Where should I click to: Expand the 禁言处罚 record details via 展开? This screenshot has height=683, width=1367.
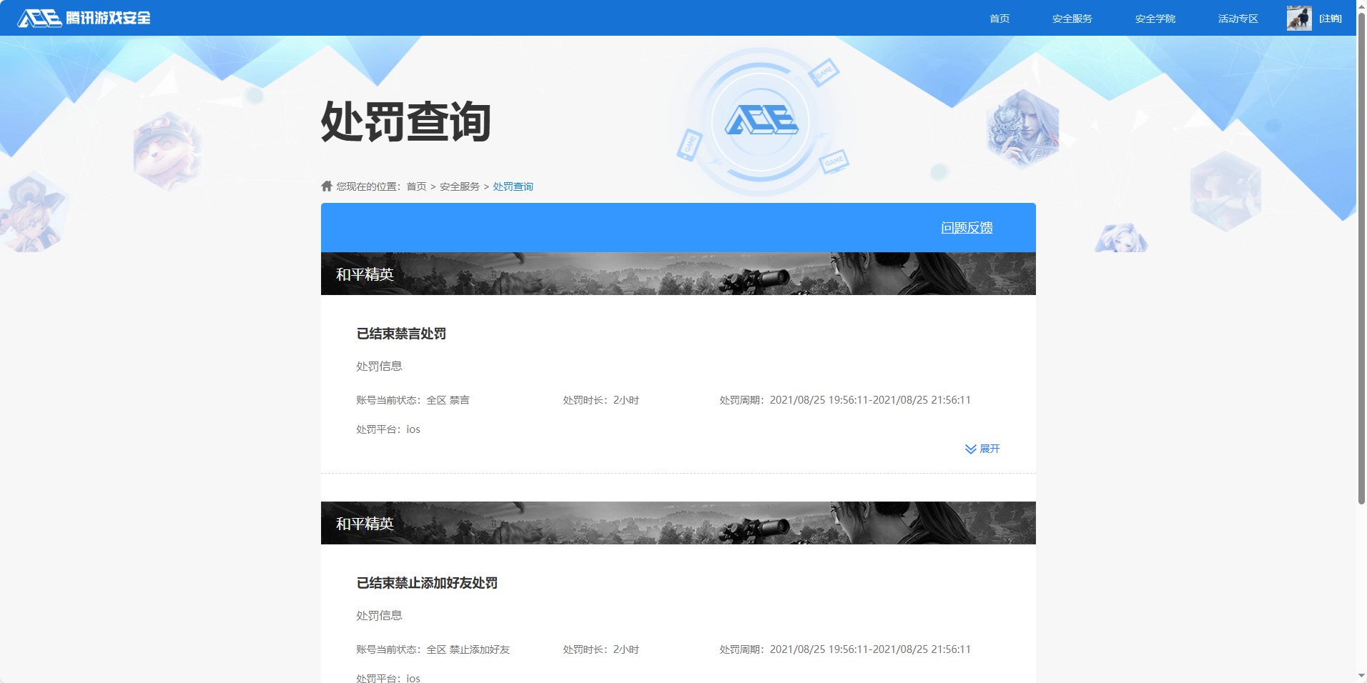click(989, 449)
